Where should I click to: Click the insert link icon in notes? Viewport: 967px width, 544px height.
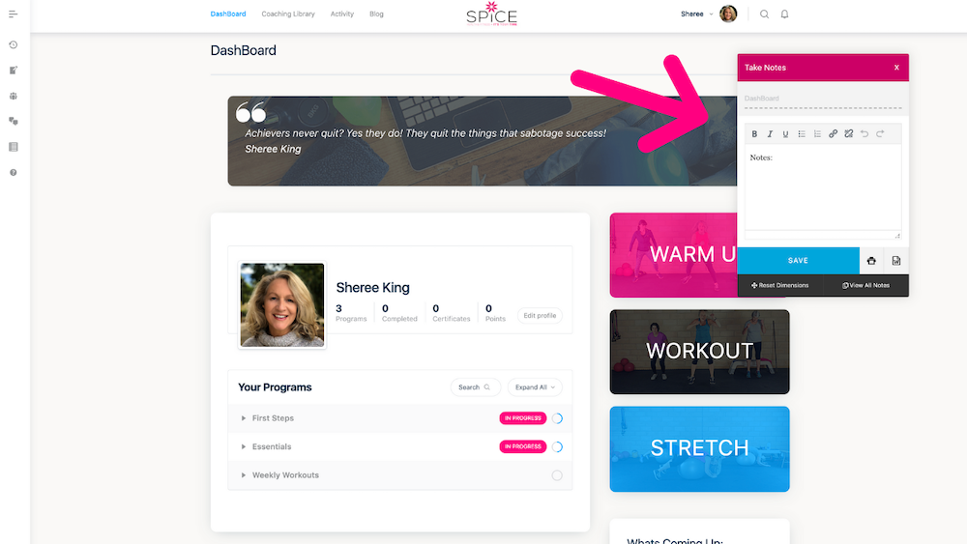pyautogui.click(x=833, y=133)
